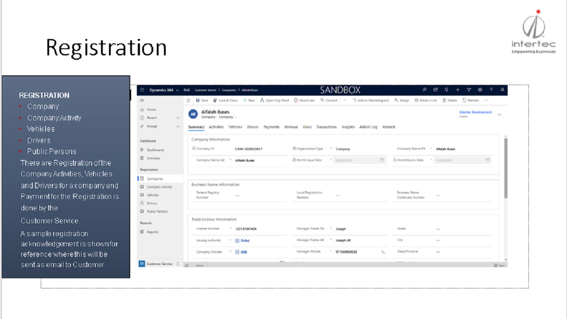Screen dimensions: 567x319
Task: Open the help question mark icon
Action: [x=491, y=90]
